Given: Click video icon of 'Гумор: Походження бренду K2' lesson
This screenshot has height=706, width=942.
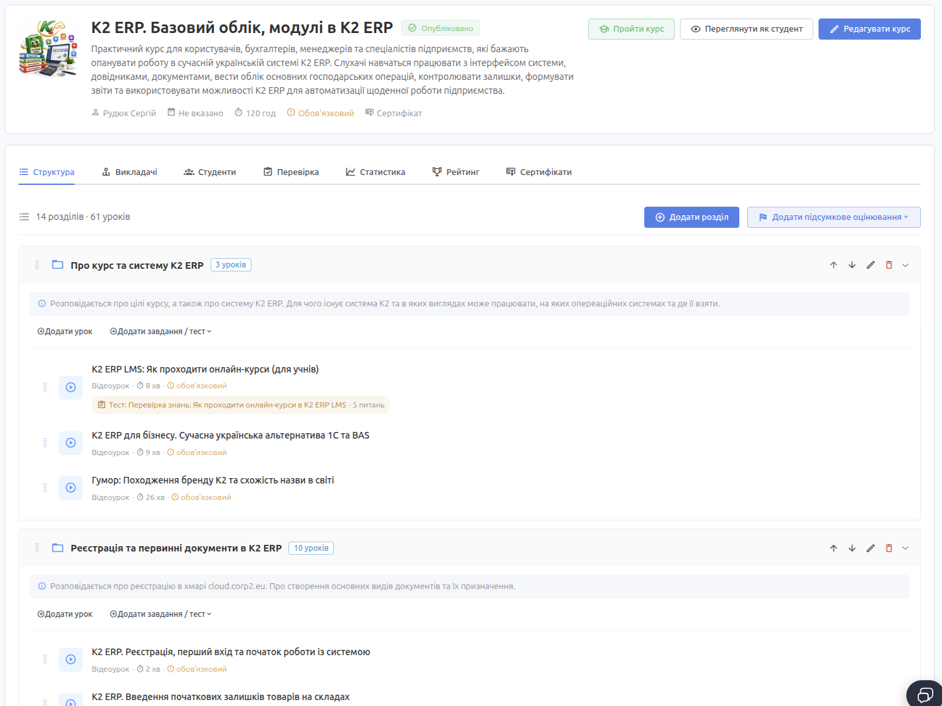Looking at the screenshot, I should point(71,487).
